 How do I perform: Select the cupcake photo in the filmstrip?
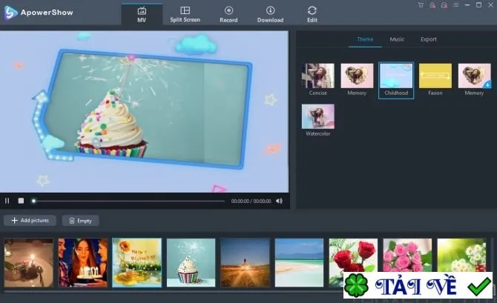coord(191,263)
